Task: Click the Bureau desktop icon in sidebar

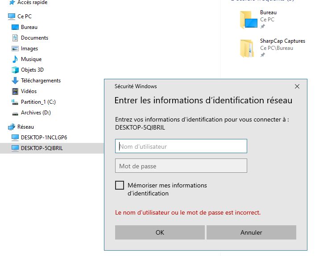Action: click(15, 27)
